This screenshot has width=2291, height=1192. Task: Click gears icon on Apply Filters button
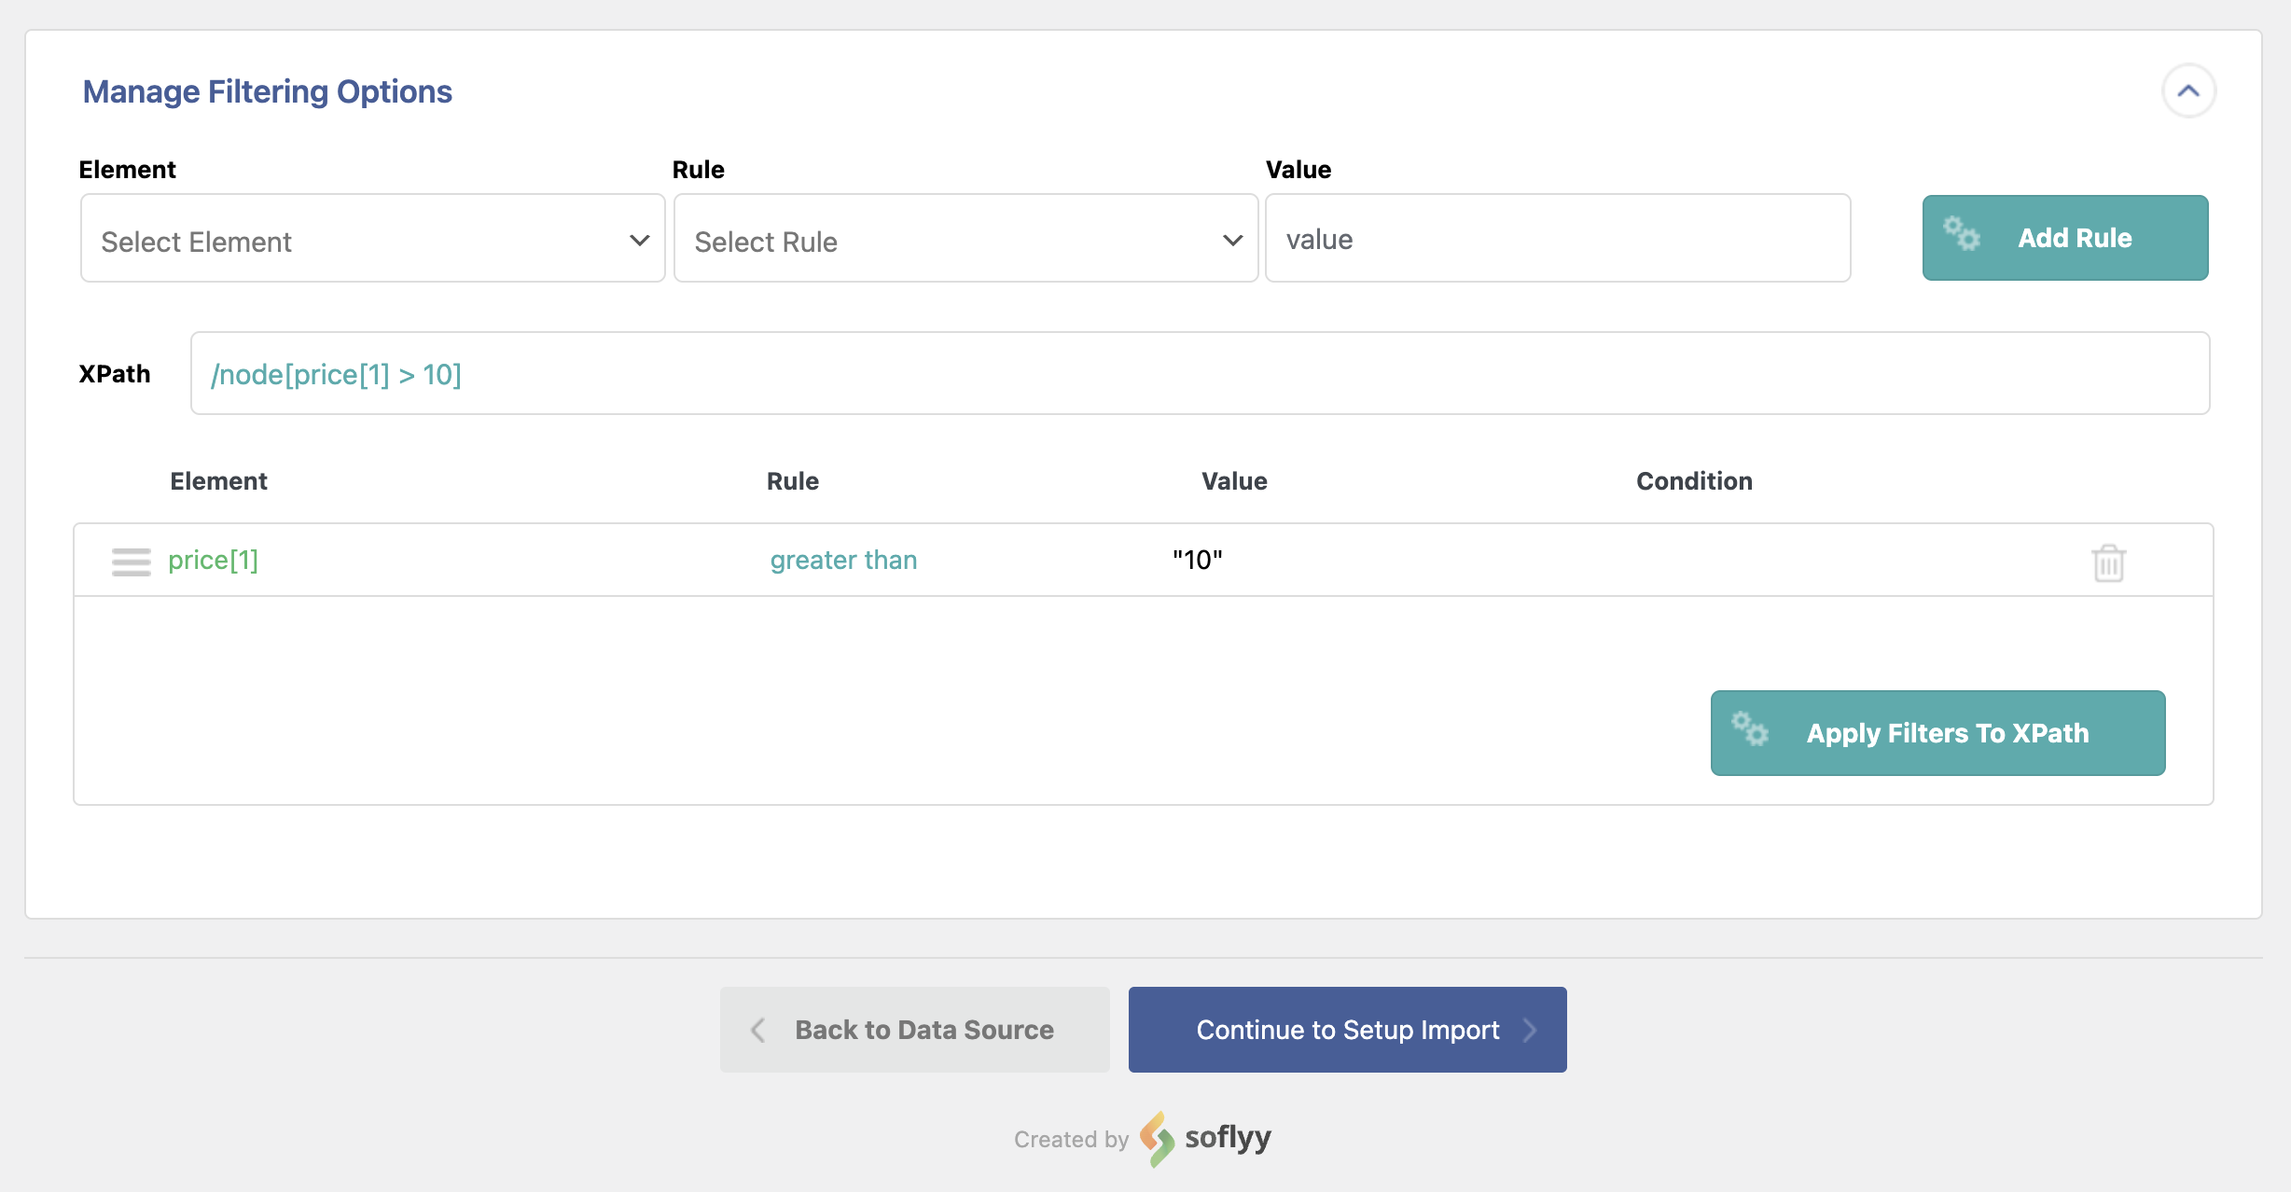click(x=1750, y=728)
